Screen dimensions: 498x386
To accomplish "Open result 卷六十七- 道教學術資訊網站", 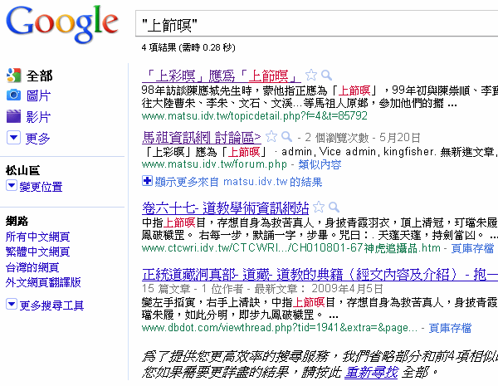I will point(226,208).
